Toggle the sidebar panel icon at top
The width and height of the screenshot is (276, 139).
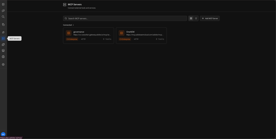[x=3, y=4]
